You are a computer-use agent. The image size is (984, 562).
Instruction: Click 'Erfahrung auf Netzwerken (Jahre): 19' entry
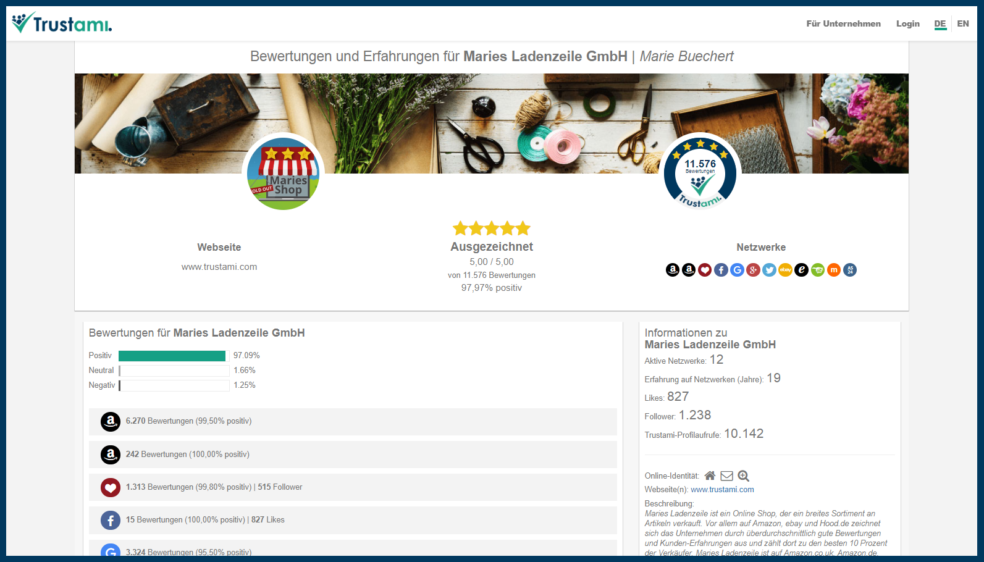(713, 379)
